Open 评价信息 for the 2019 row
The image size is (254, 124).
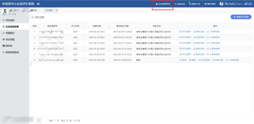point(185,32)
